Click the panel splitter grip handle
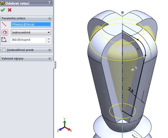Screen dimensions: 168x138 pyautogui.click(x=55, y=65)
